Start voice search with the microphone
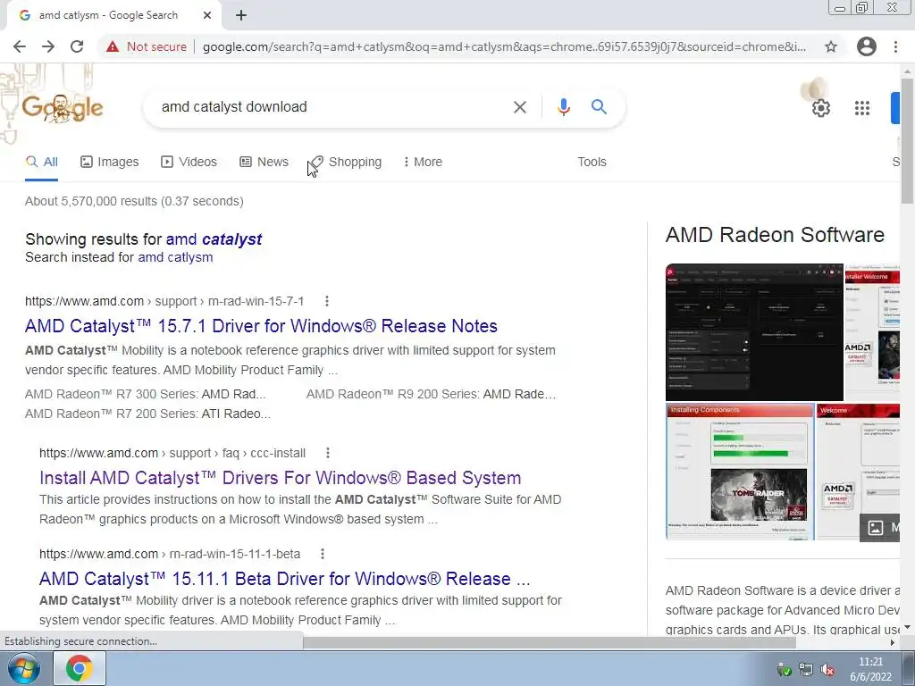 (563, 107)
